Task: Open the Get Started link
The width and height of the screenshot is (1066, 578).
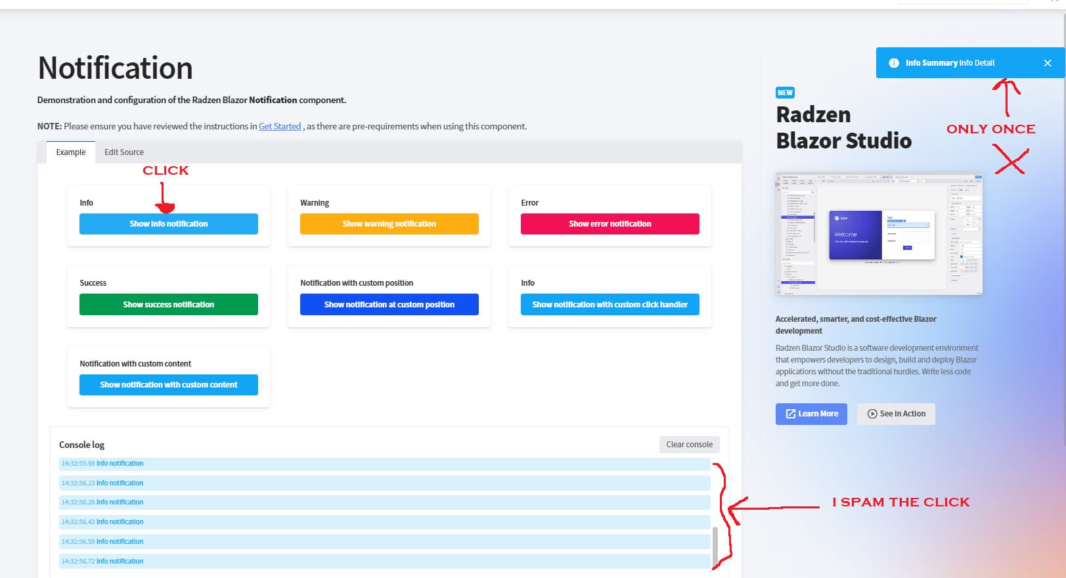Action: click(280, 126)
